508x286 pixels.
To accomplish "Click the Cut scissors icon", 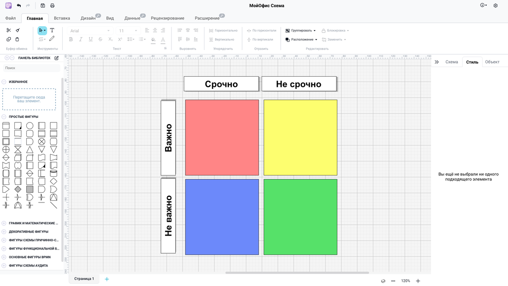I will pyautogui.click(x=8, y=31).
